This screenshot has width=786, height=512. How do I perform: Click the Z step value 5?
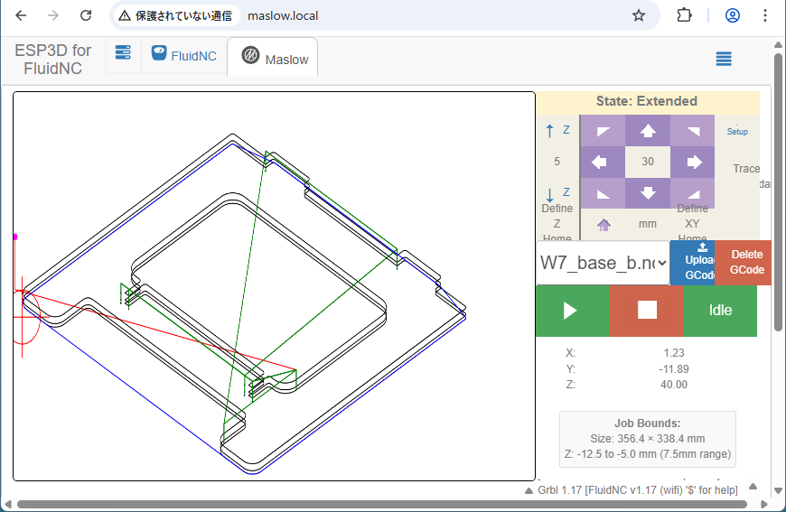(x=557, y=162)
